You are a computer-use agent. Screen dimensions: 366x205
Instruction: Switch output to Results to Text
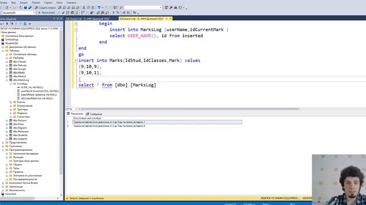pyautogui.click(x=98, y=13)
